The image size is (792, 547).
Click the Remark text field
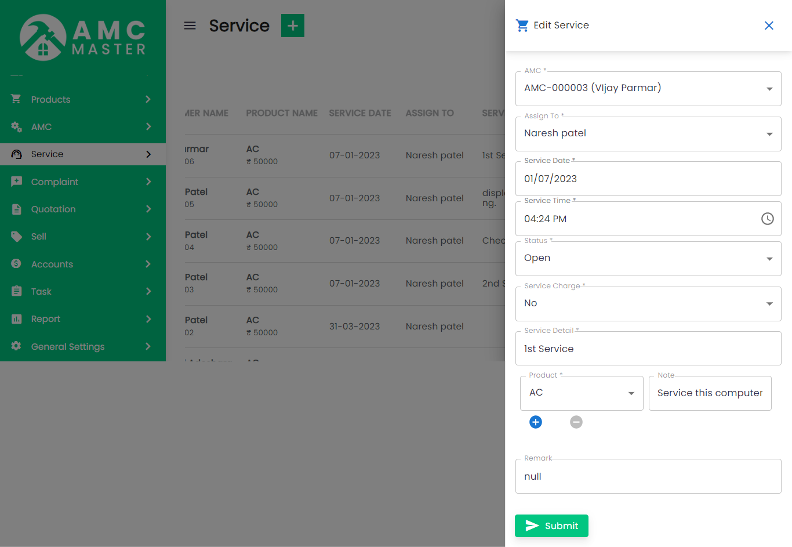(x=648, y=476)
